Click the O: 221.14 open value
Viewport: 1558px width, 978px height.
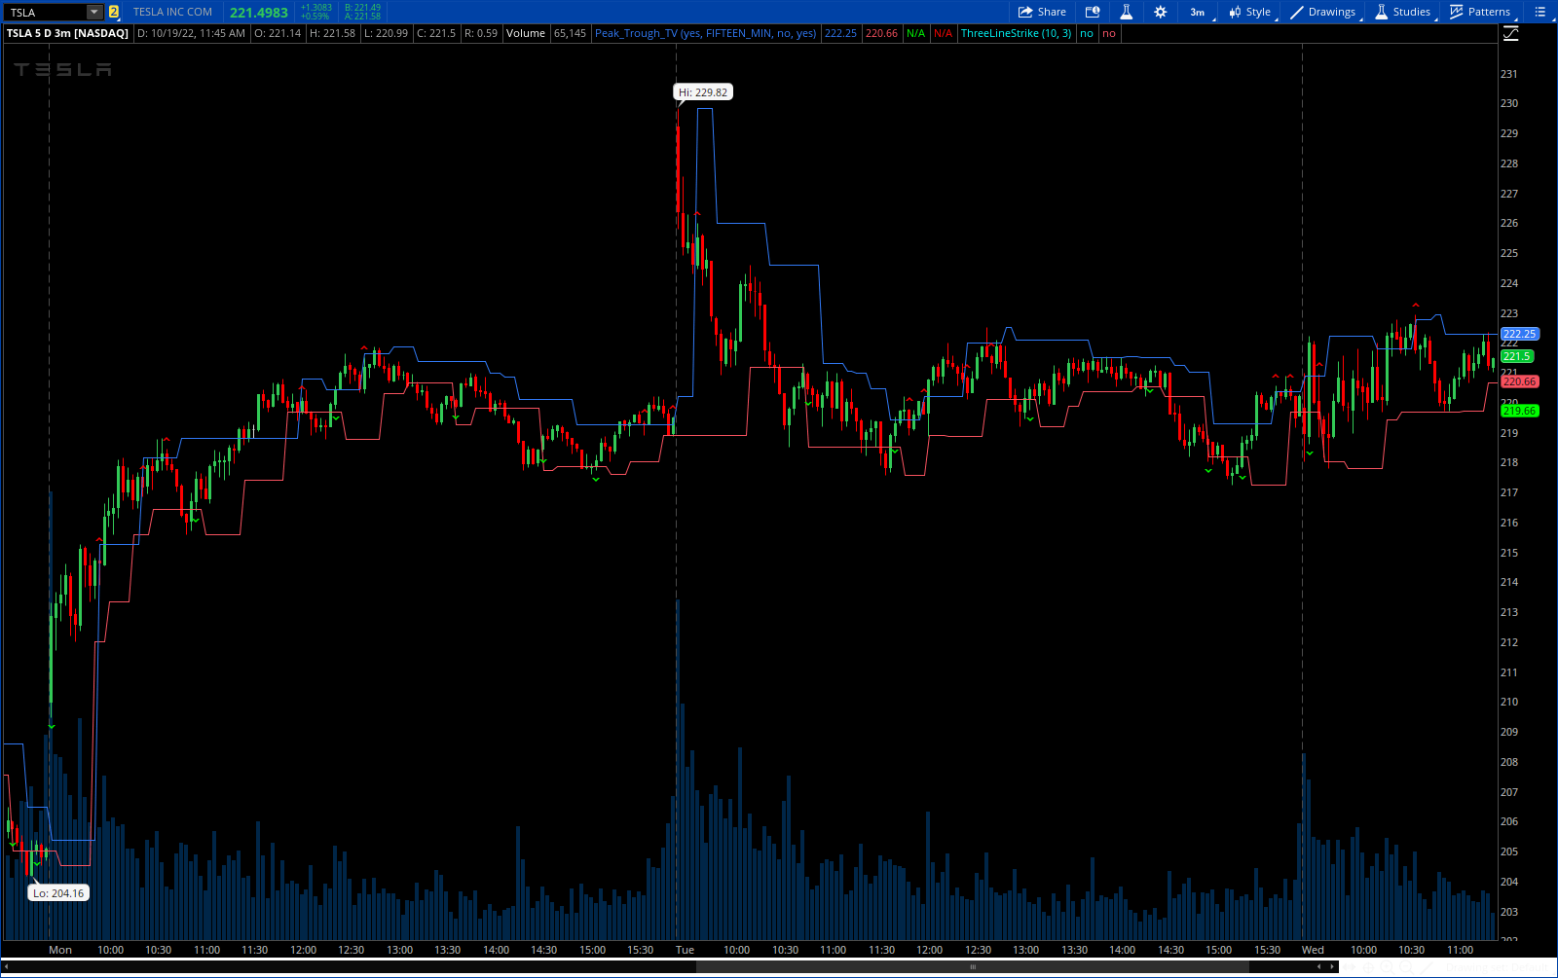tap(278, 33)
